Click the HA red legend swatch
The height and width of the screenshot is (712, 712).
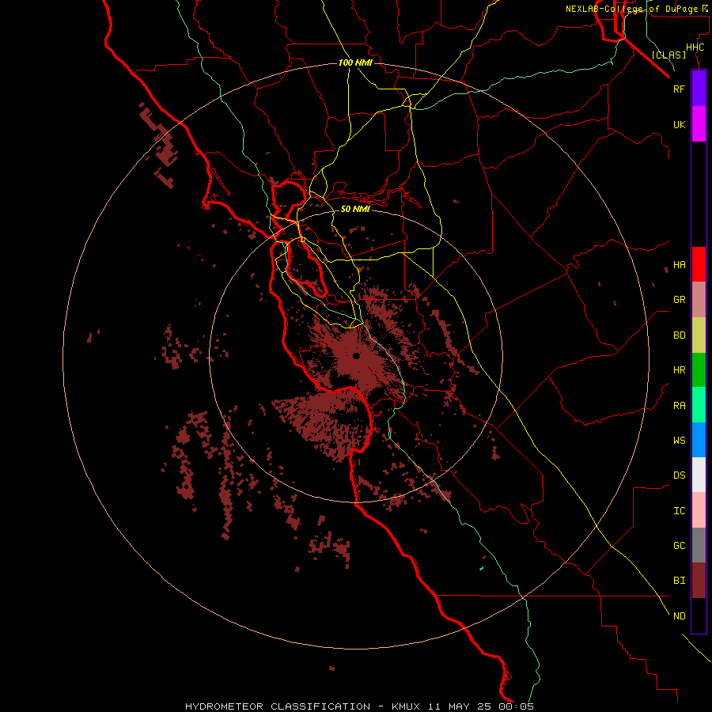(699, 264)
